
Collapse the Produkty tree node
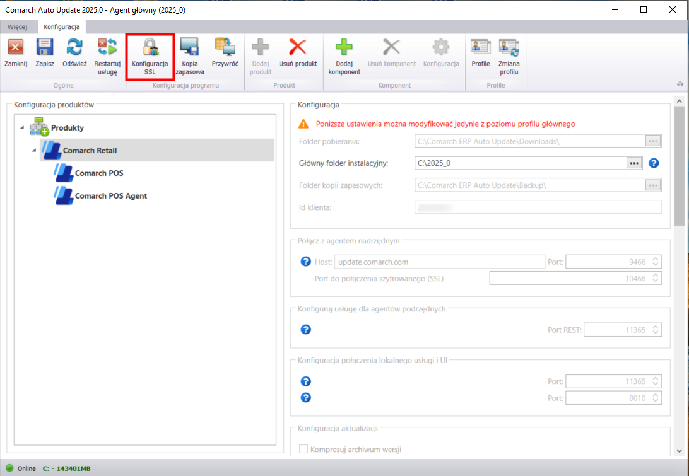[x=22, y=128]
